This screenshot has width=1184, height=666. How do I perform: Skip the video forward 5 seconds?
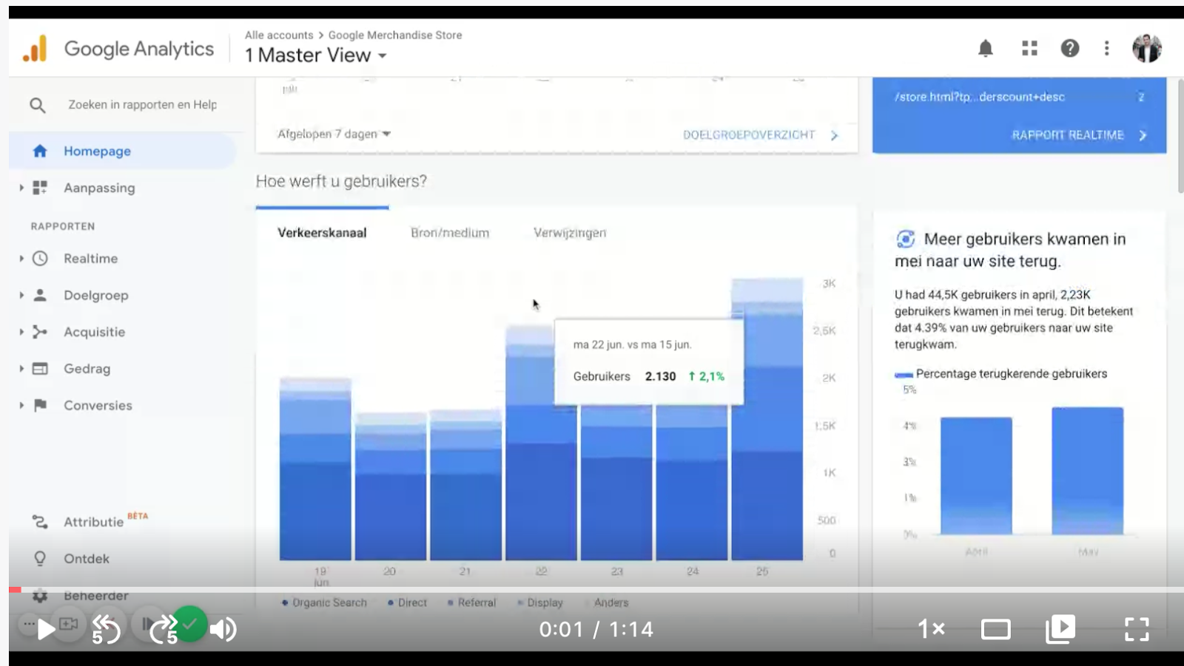pos(164,629)
